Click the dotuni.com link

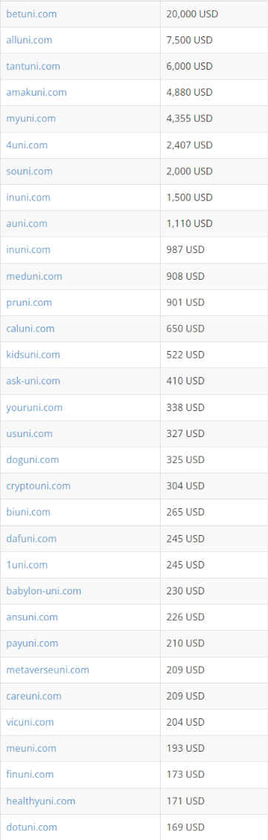32,827
